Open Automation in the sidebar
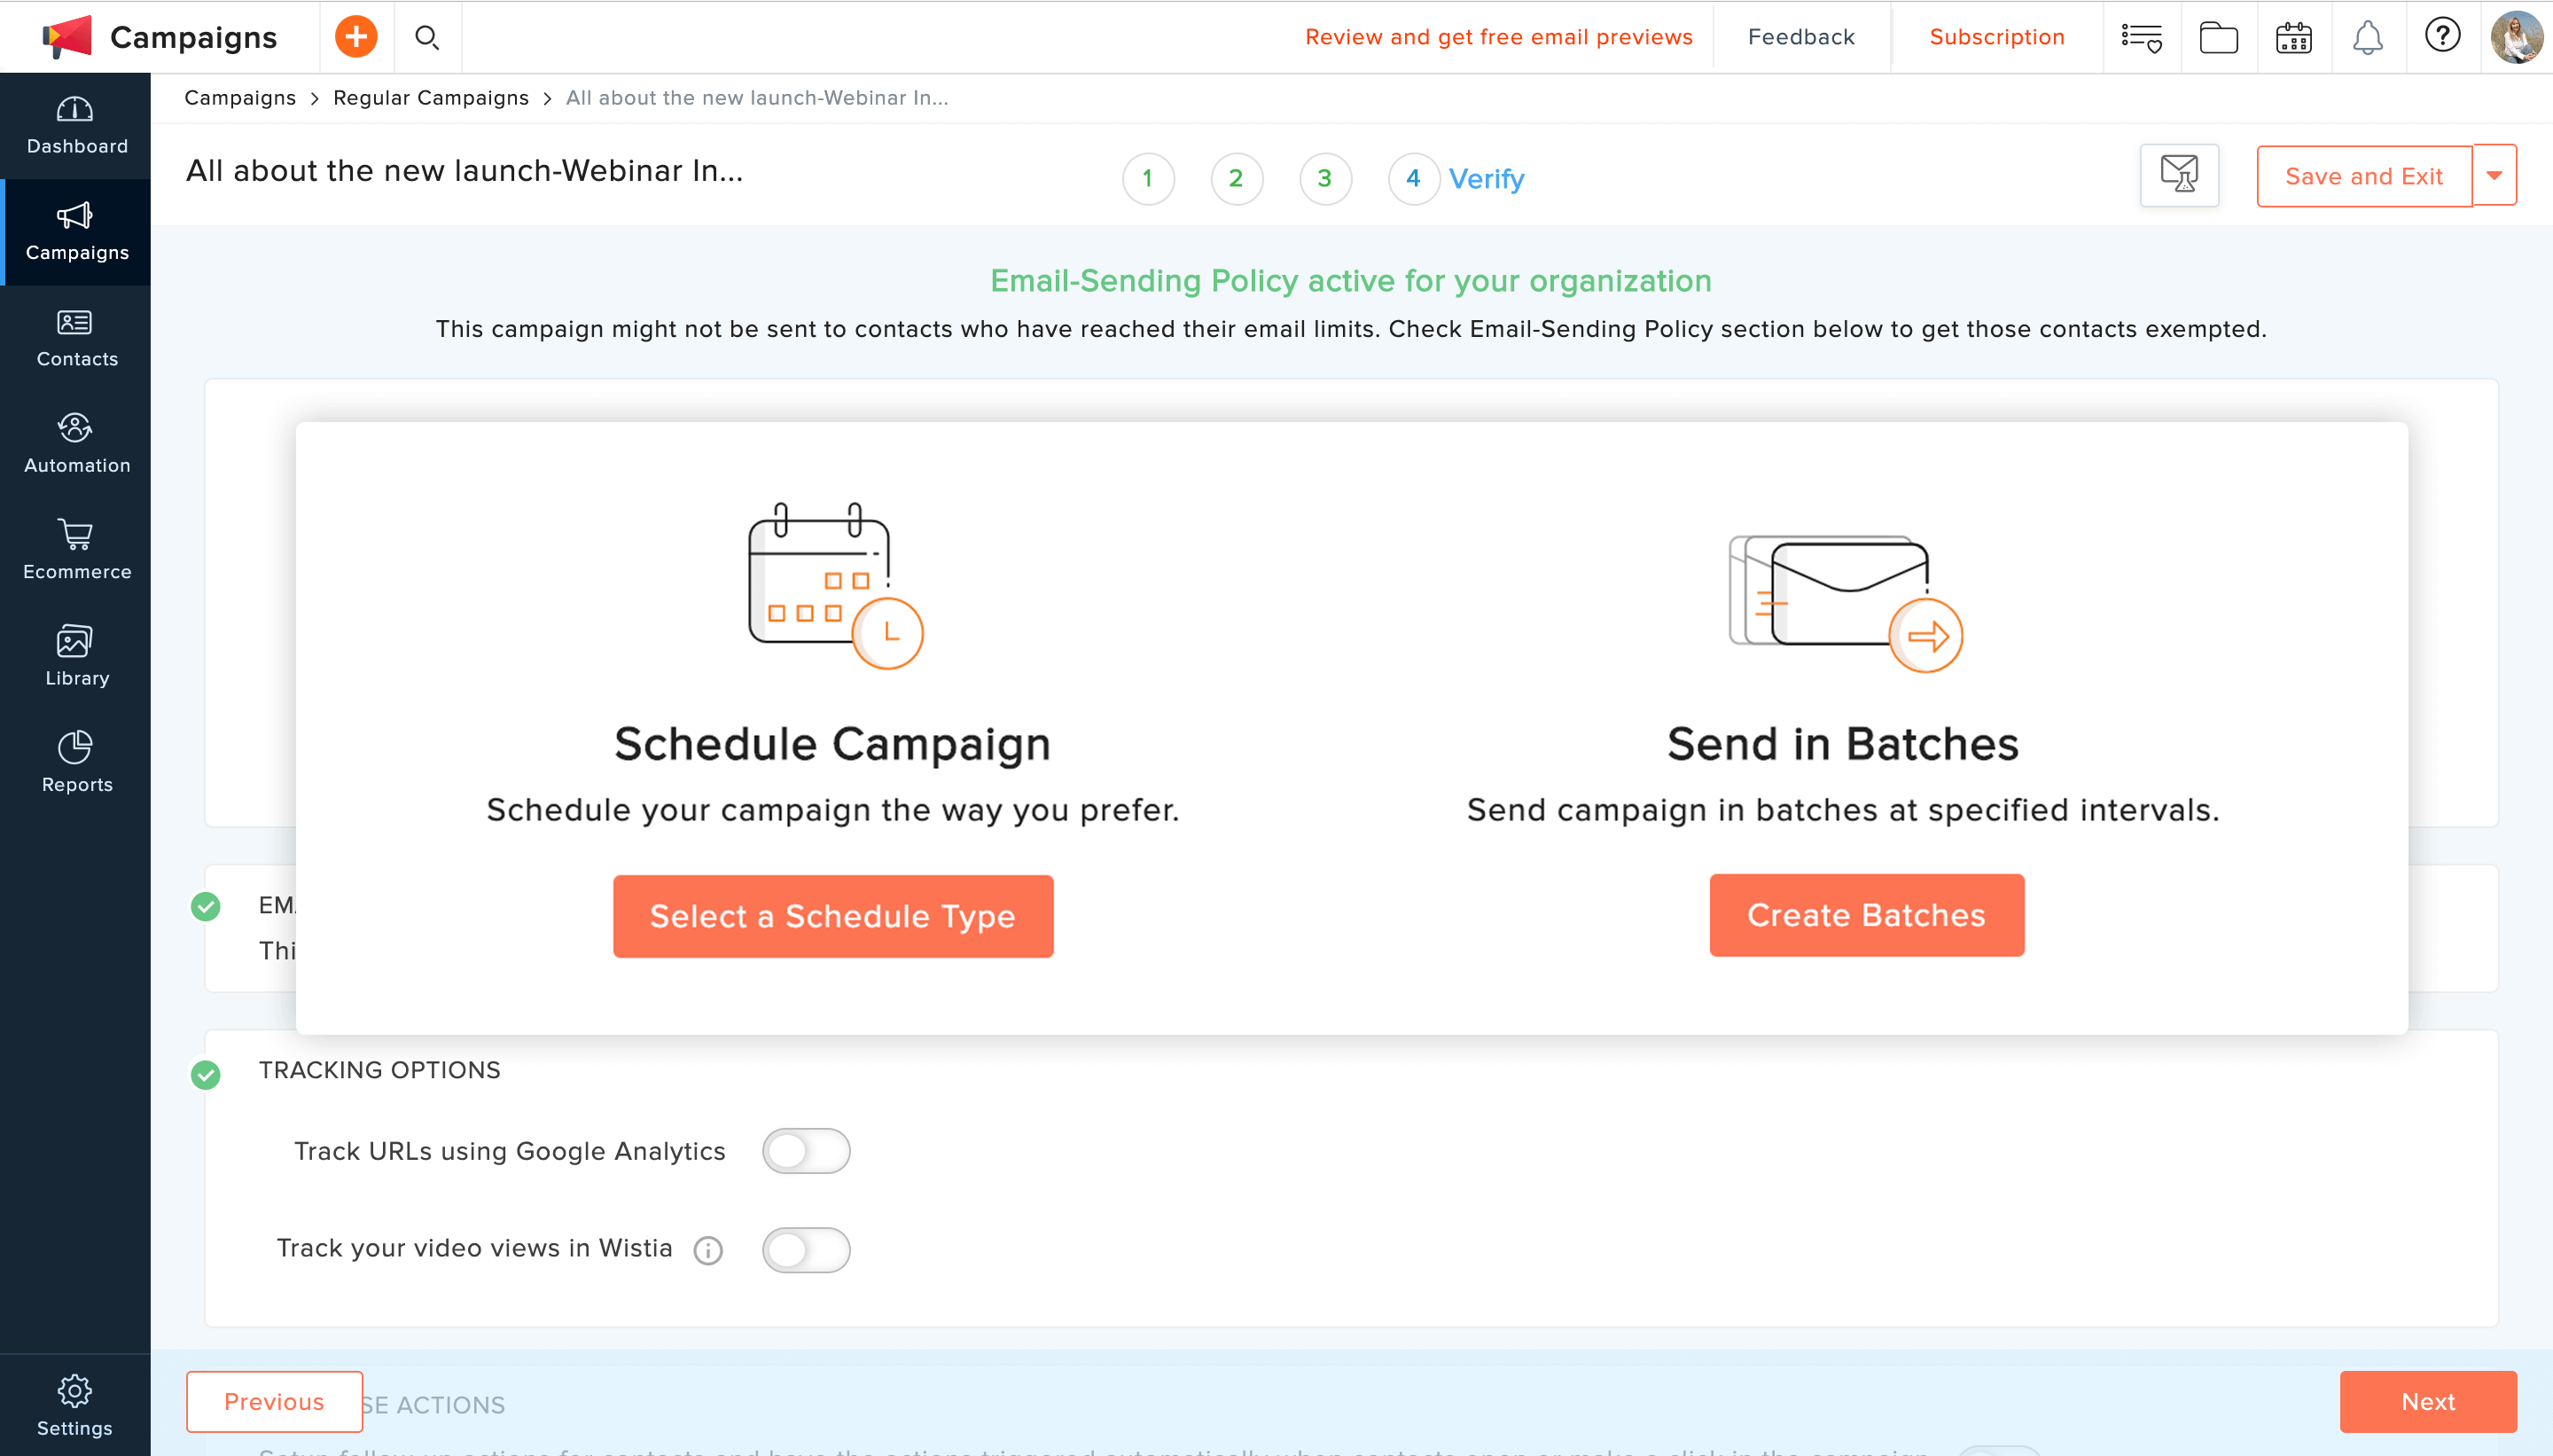 (x=77, y=444)
